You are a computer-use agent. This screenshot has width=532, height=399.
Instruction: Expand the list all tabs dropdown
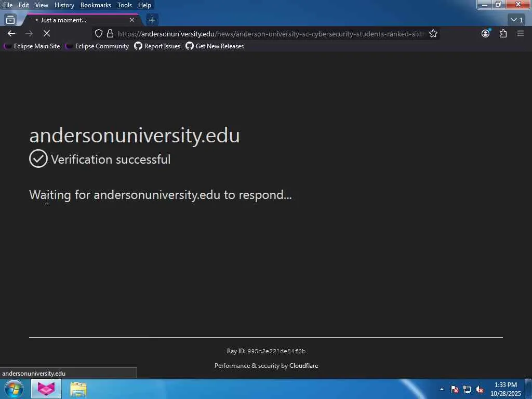tap(517, 20)
